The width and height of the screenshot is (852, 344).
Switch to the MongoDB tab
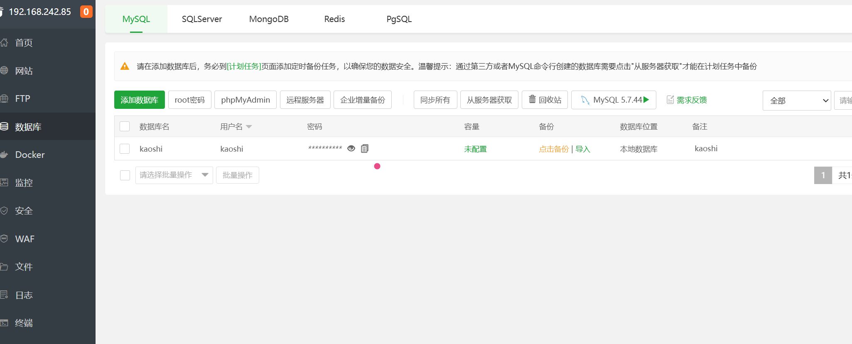click(x=269, y=19)
